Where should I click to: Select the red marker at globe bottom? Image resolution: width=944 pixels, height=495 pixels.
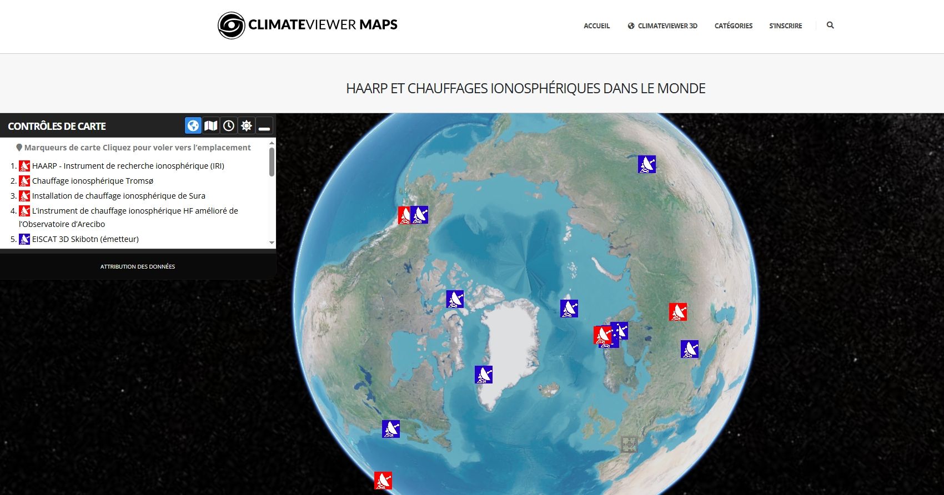tap(383, 481)
